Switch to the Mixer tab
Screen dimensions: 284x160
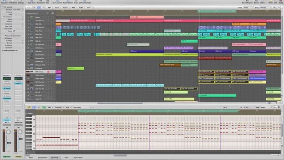(x=31, y=158)
